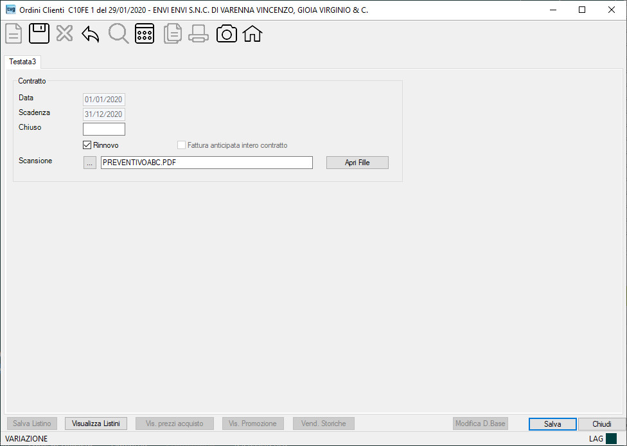The height and width of the screenshot is (446, 627).
Task: Click the printer icon
Action: tap(199, 33)
